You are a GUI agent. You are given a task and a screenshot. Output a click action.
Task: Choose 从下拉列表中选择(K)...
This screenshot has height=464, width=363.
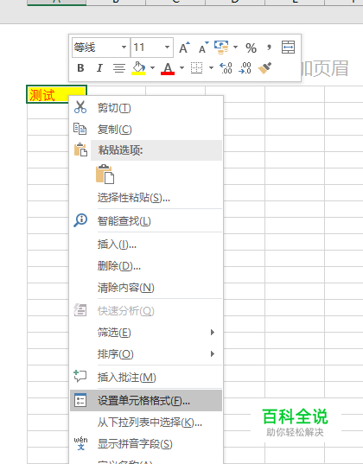click(146, 423)
